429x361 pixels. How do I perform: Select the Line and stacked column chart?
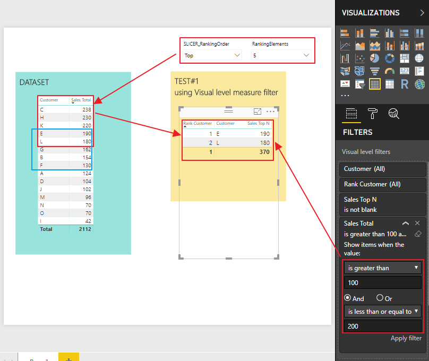390,46
